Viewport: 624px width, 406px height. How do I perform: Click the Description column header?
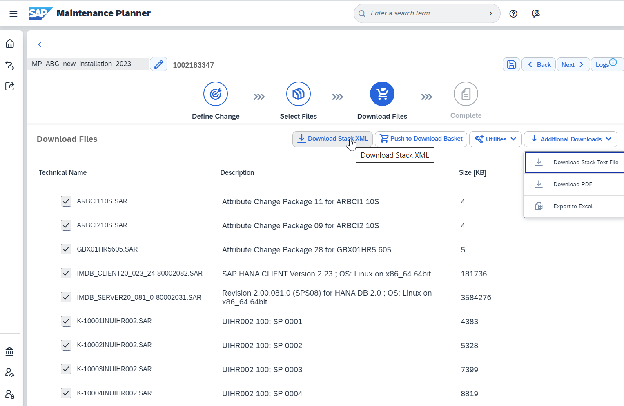(x=237, y=172)
